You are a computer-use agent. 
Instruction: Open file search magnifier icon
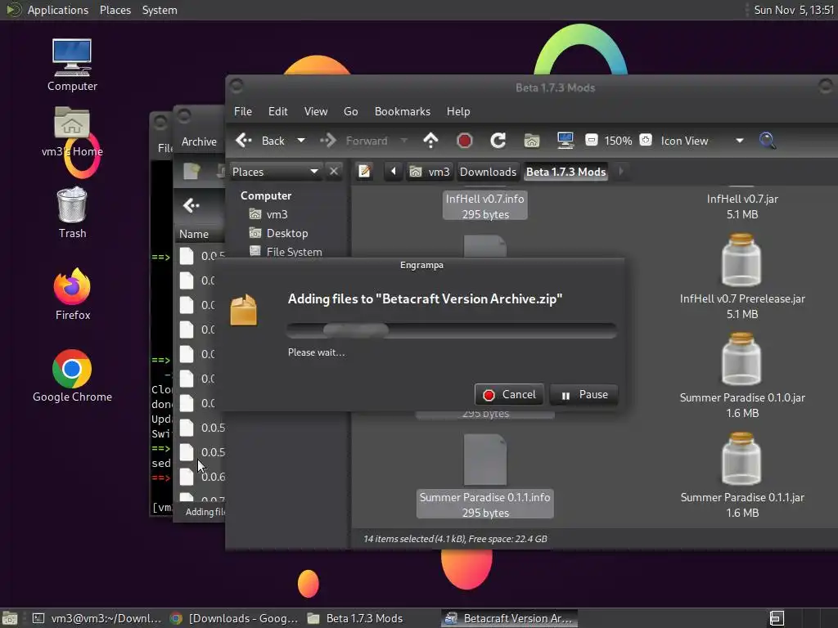point(768,141)
